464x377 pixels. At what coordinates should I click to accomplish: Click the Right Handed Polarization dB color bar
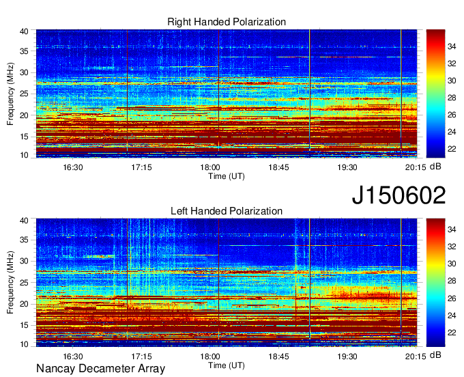[x=435, y=94]
